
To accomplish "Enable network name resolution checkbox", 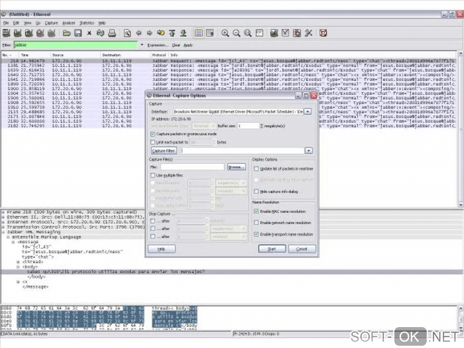I will (x=256, y=222).
